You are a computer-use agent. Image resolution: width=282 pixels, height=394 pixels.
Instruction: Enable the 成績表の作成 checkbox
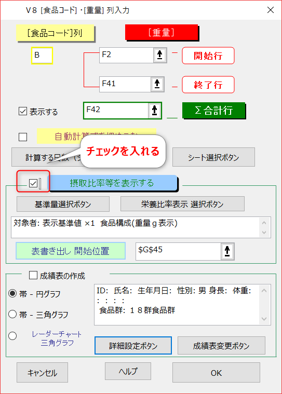pyautogui.click(x=33, y=275)
